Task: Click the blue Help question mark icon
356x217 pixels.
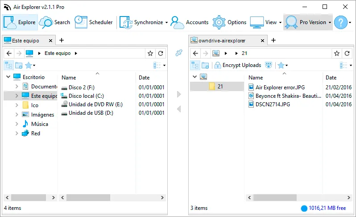Action: (x=341, y=22)
